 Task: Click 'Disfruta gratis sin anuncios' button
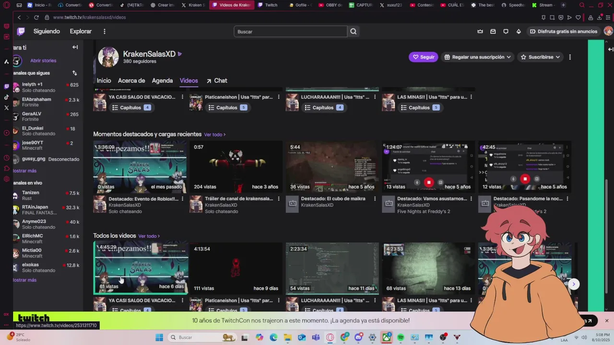click(564, 32)
